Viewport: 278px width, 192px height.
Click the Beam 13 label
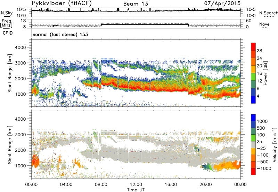click(136, 4)
